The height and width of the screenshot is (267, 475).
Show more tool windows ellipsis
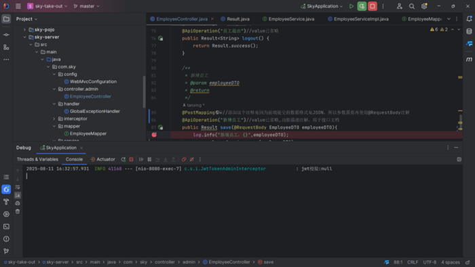[x=6, y=60]
